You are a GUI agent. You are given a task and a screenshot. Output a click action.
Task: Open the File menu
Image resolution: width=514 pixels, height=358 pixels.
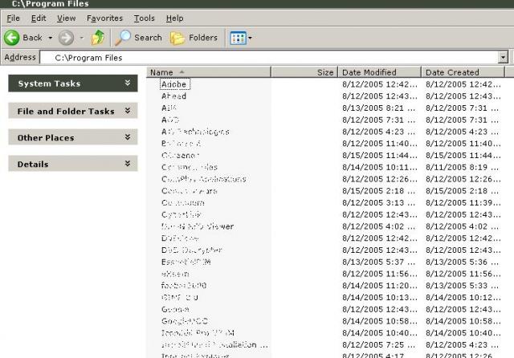(x=13, y=18)
